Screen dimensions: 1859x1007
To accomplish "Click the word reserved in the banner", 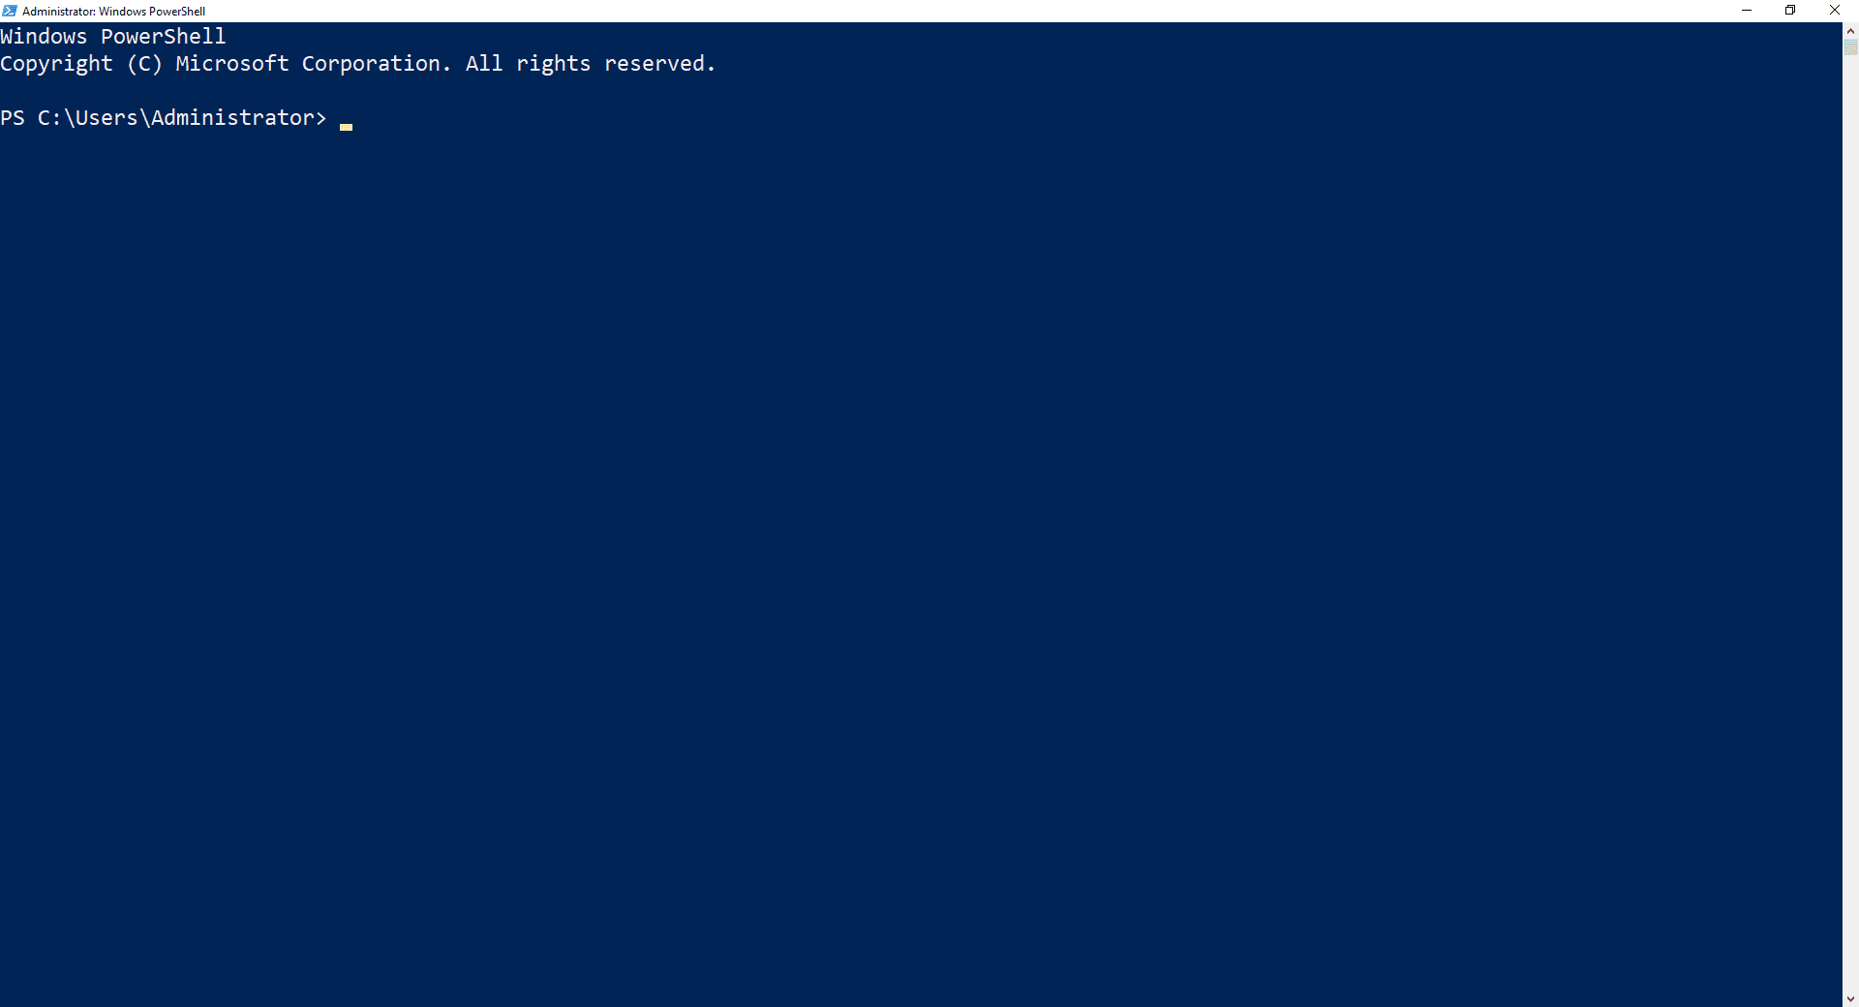I will [x=659, y=64].
